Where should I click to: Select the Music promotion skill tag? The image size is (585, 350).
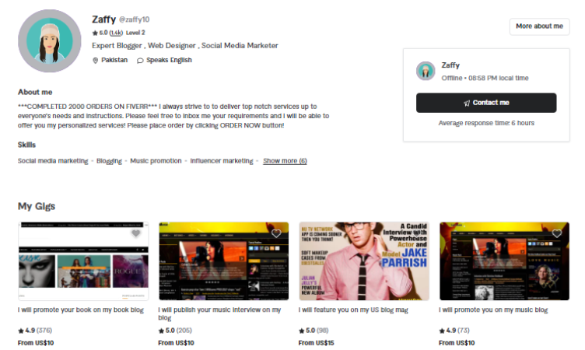[x=155, y=161]
